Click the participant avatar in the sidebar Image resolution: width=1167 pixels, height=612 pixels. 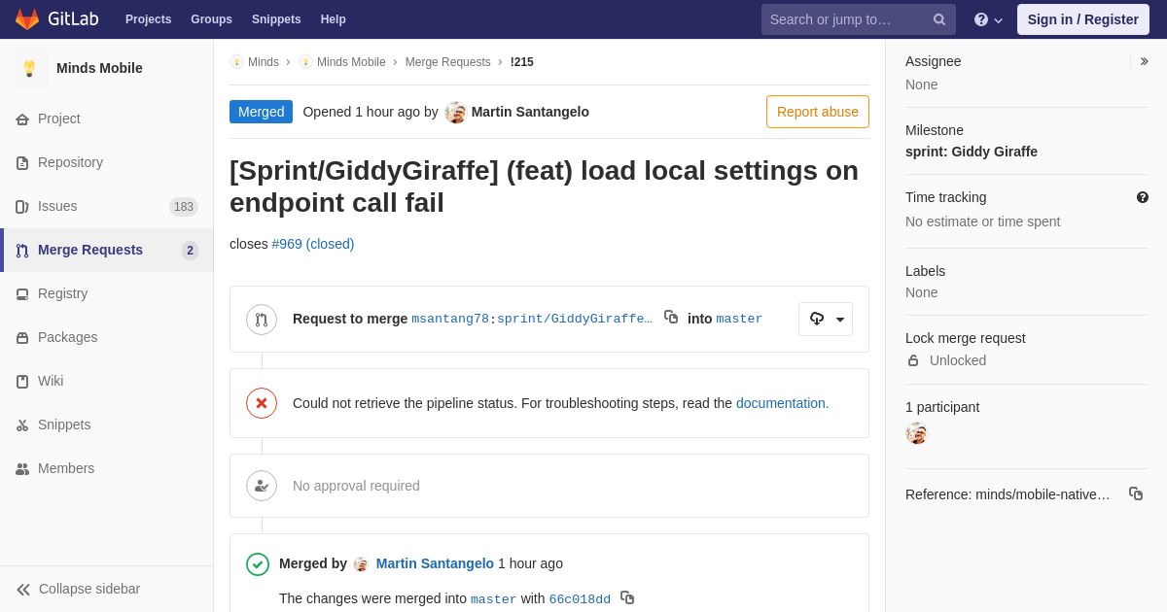[x=916, y=433]
